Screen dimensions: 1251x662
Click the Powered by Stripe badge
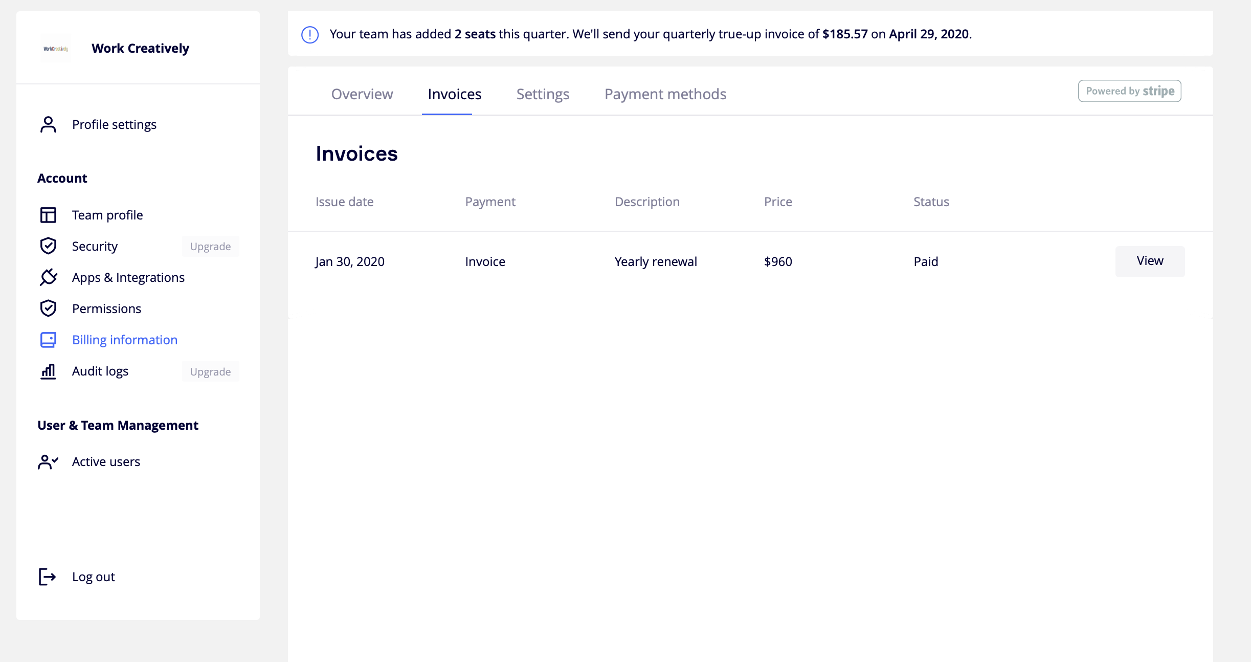[x=1129, y=91]
